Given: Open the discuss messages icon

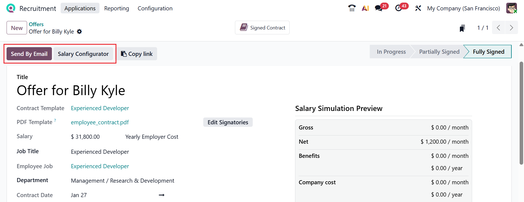Looking at the screenshot, I should (x=379, y=8).
